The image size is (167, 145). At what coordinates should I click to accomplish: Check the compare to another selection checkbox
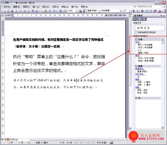[x=136, y=32]
